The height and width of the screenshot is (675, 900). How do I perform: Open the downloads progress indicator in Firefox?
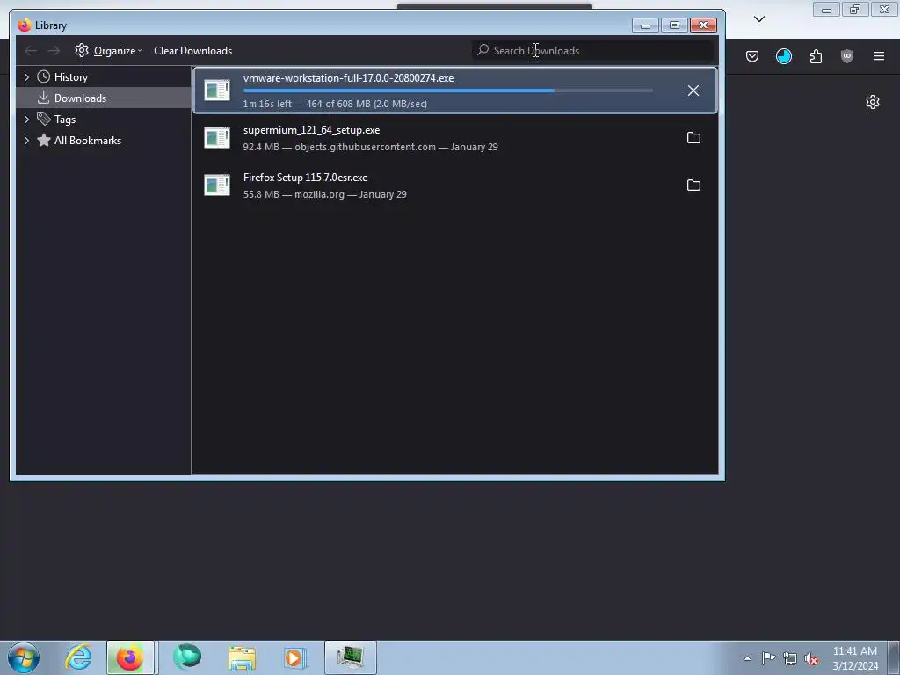(783, 56)
